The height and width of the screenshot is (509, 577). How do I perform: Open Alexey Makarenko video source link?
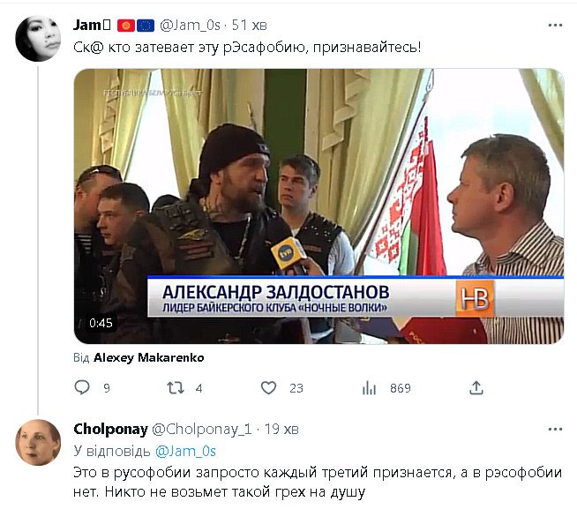pos(149,357)
